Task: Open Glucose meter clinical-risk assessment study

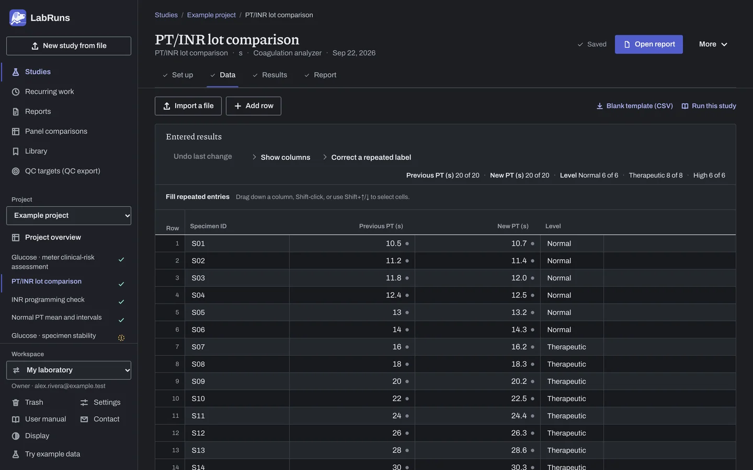Action: point(69,262)
